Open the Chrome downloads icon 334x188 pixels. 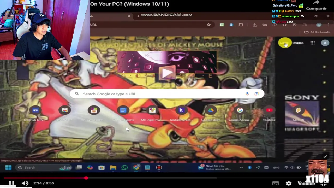point(255,25)
